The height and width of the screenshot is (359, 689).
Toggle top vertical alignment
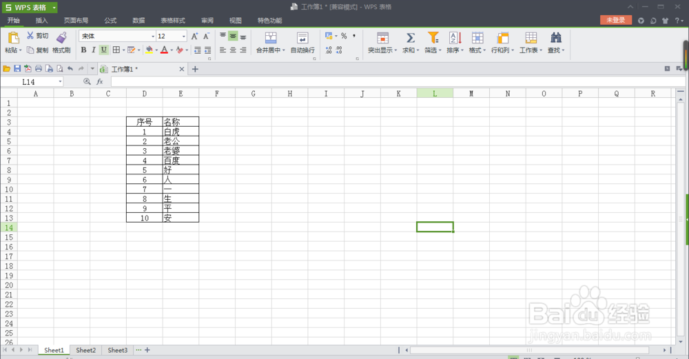pos(223,36)
